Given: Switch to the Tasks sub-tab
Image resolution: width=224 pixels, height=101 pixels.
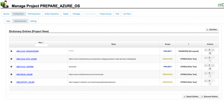Looking at the screenshot, I should (8, 21).
